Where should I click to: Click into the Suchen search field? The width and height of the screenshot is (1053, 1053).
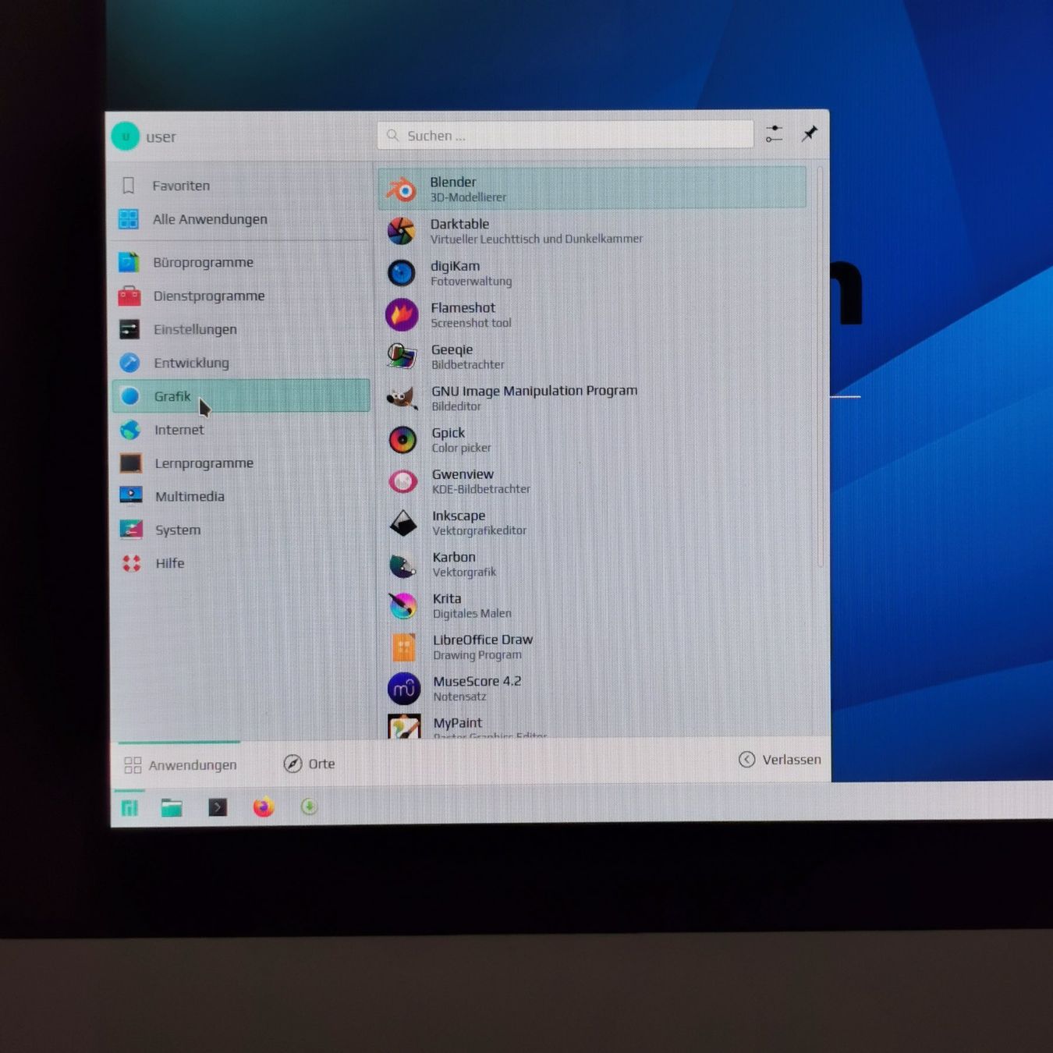click(x=565, y=135)
